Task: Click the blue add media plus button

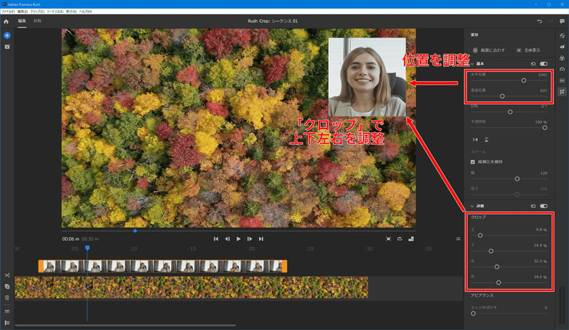Action: click(6, 35)
